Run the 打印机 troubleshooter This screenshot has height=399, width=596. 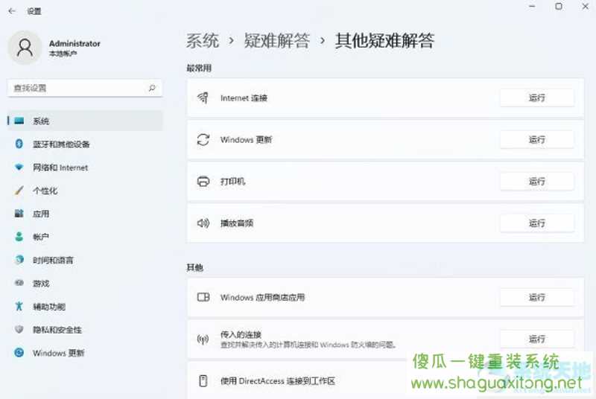(536, 182)
